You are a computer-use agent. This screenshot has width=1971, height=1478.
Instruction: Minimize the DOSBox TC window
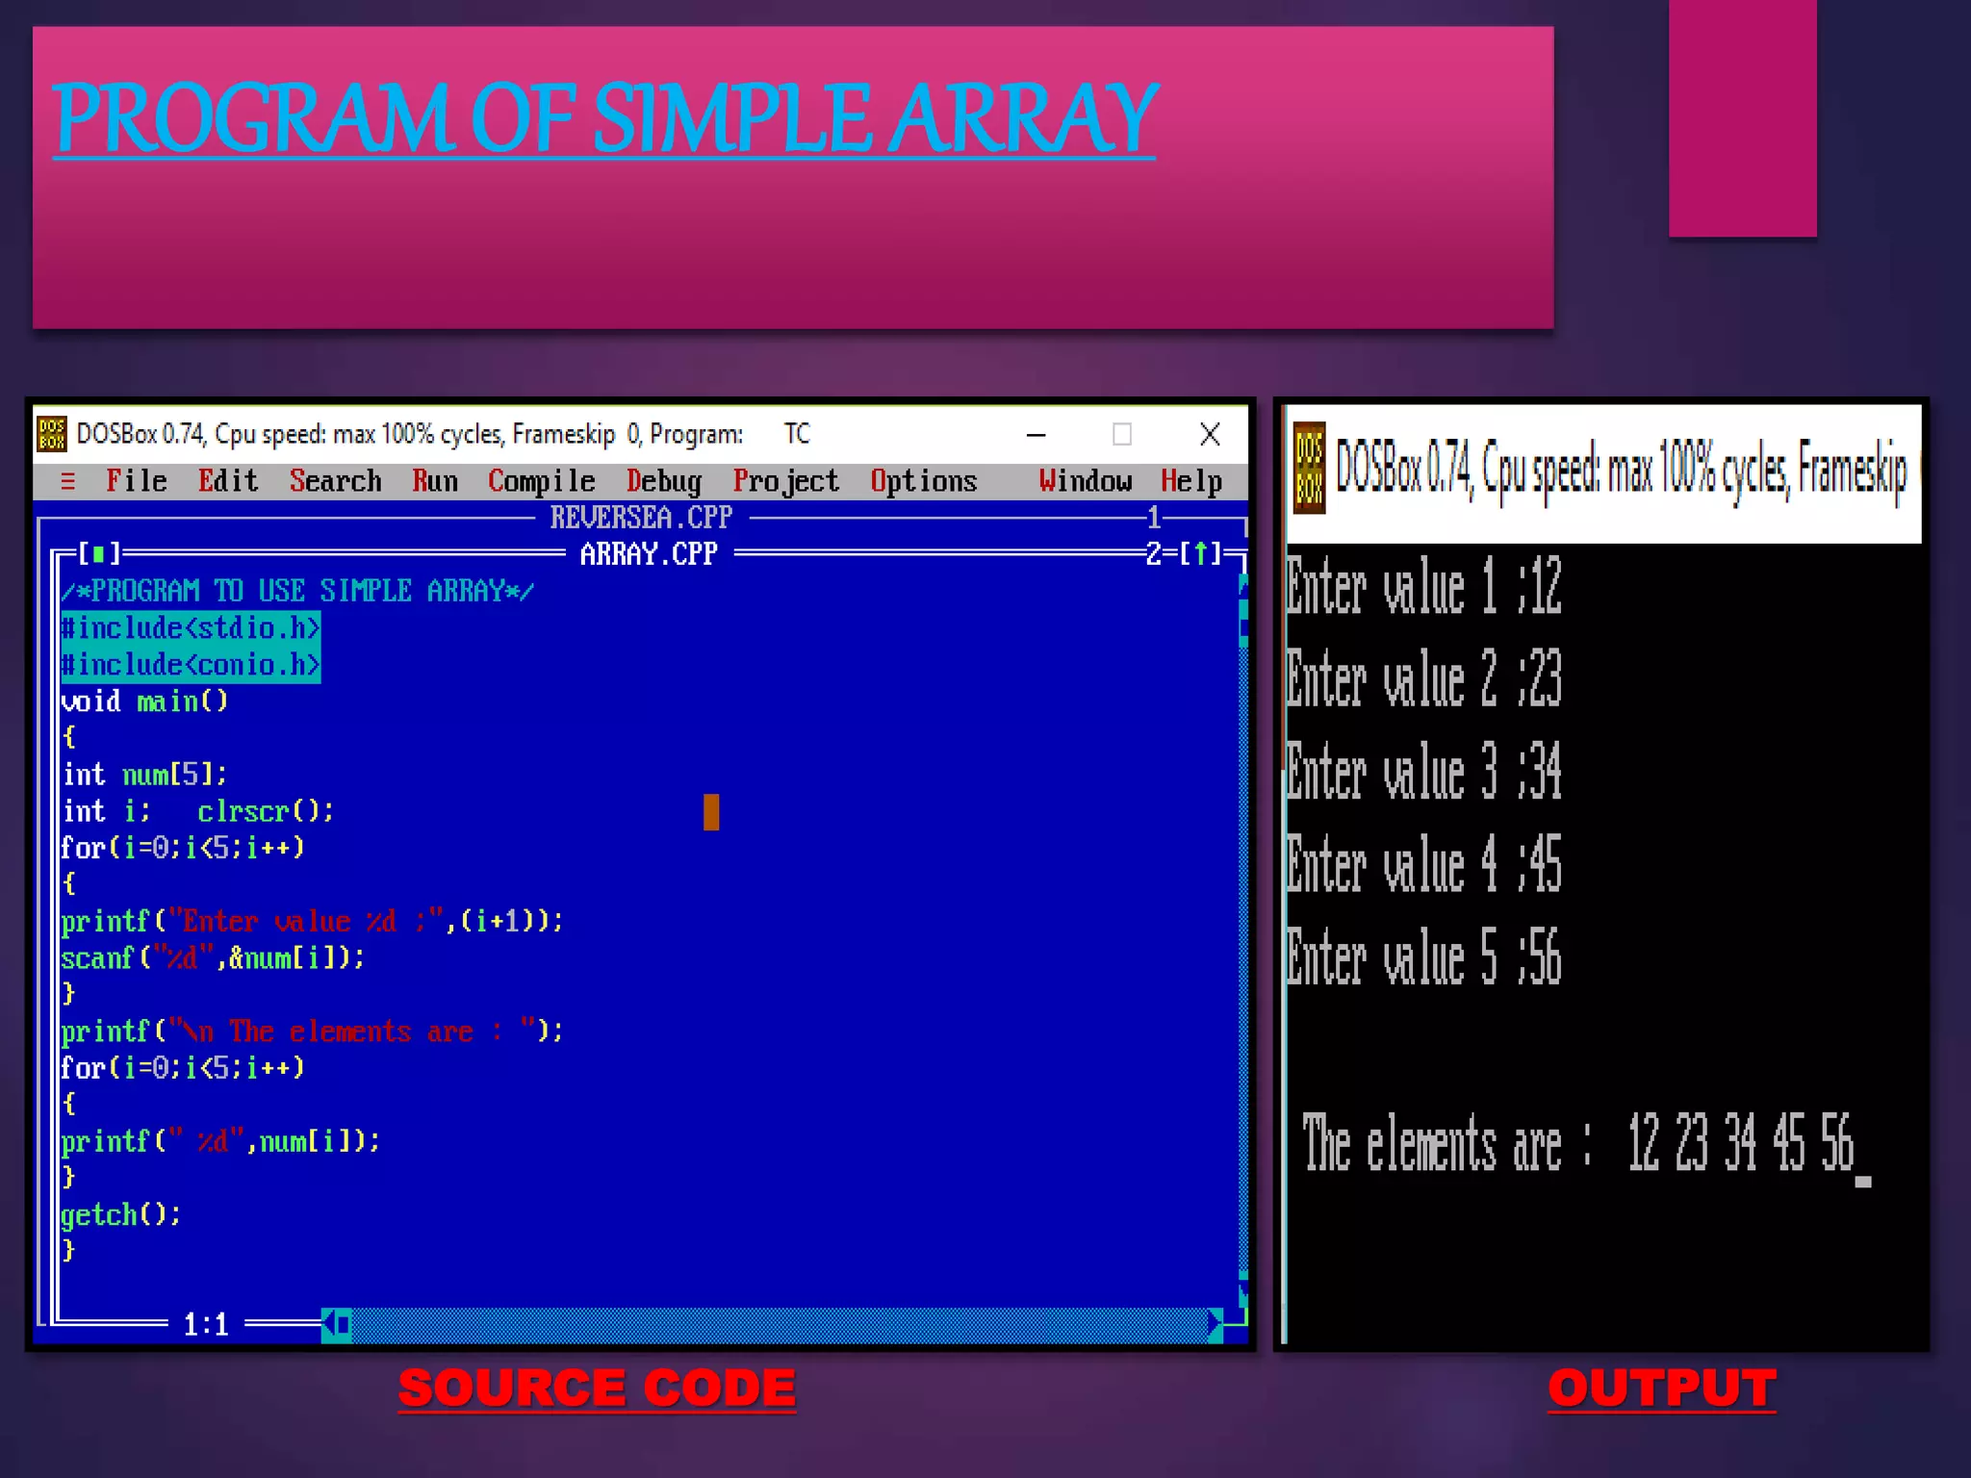(x=1036, y=435)
